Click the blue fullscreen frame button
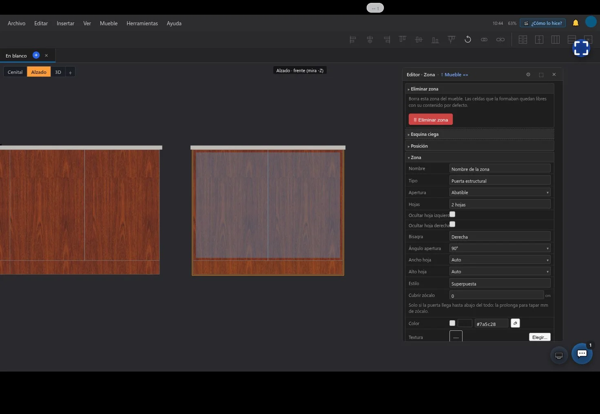Screen dimensions: 600x414 [581, 48]
